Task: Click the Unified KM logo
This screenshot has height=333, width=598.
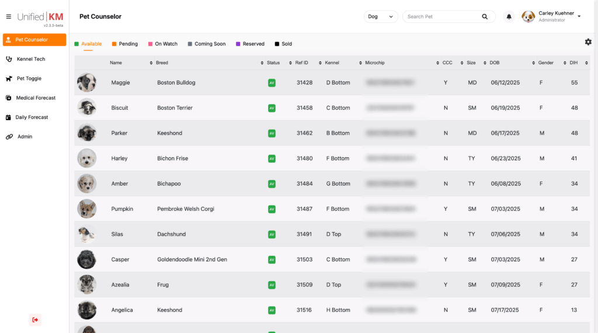Action: [x=40, y=18]
